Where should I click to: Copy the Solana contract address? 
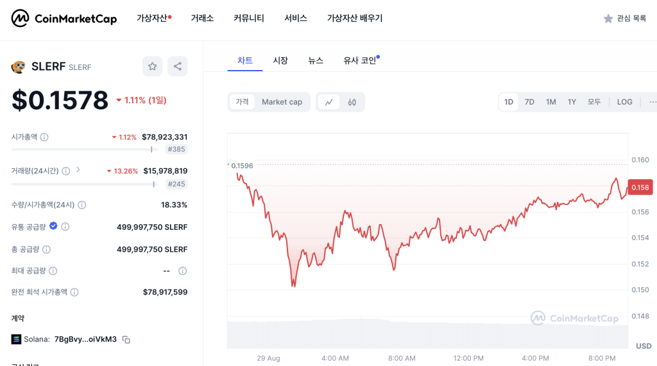[x=126, y=340]
